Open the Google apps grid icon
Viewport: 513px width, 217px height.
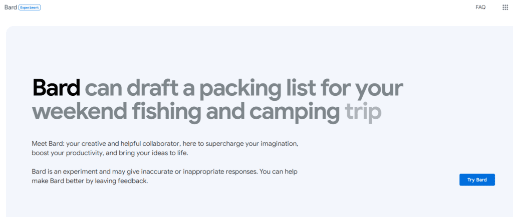coord(505,7)
